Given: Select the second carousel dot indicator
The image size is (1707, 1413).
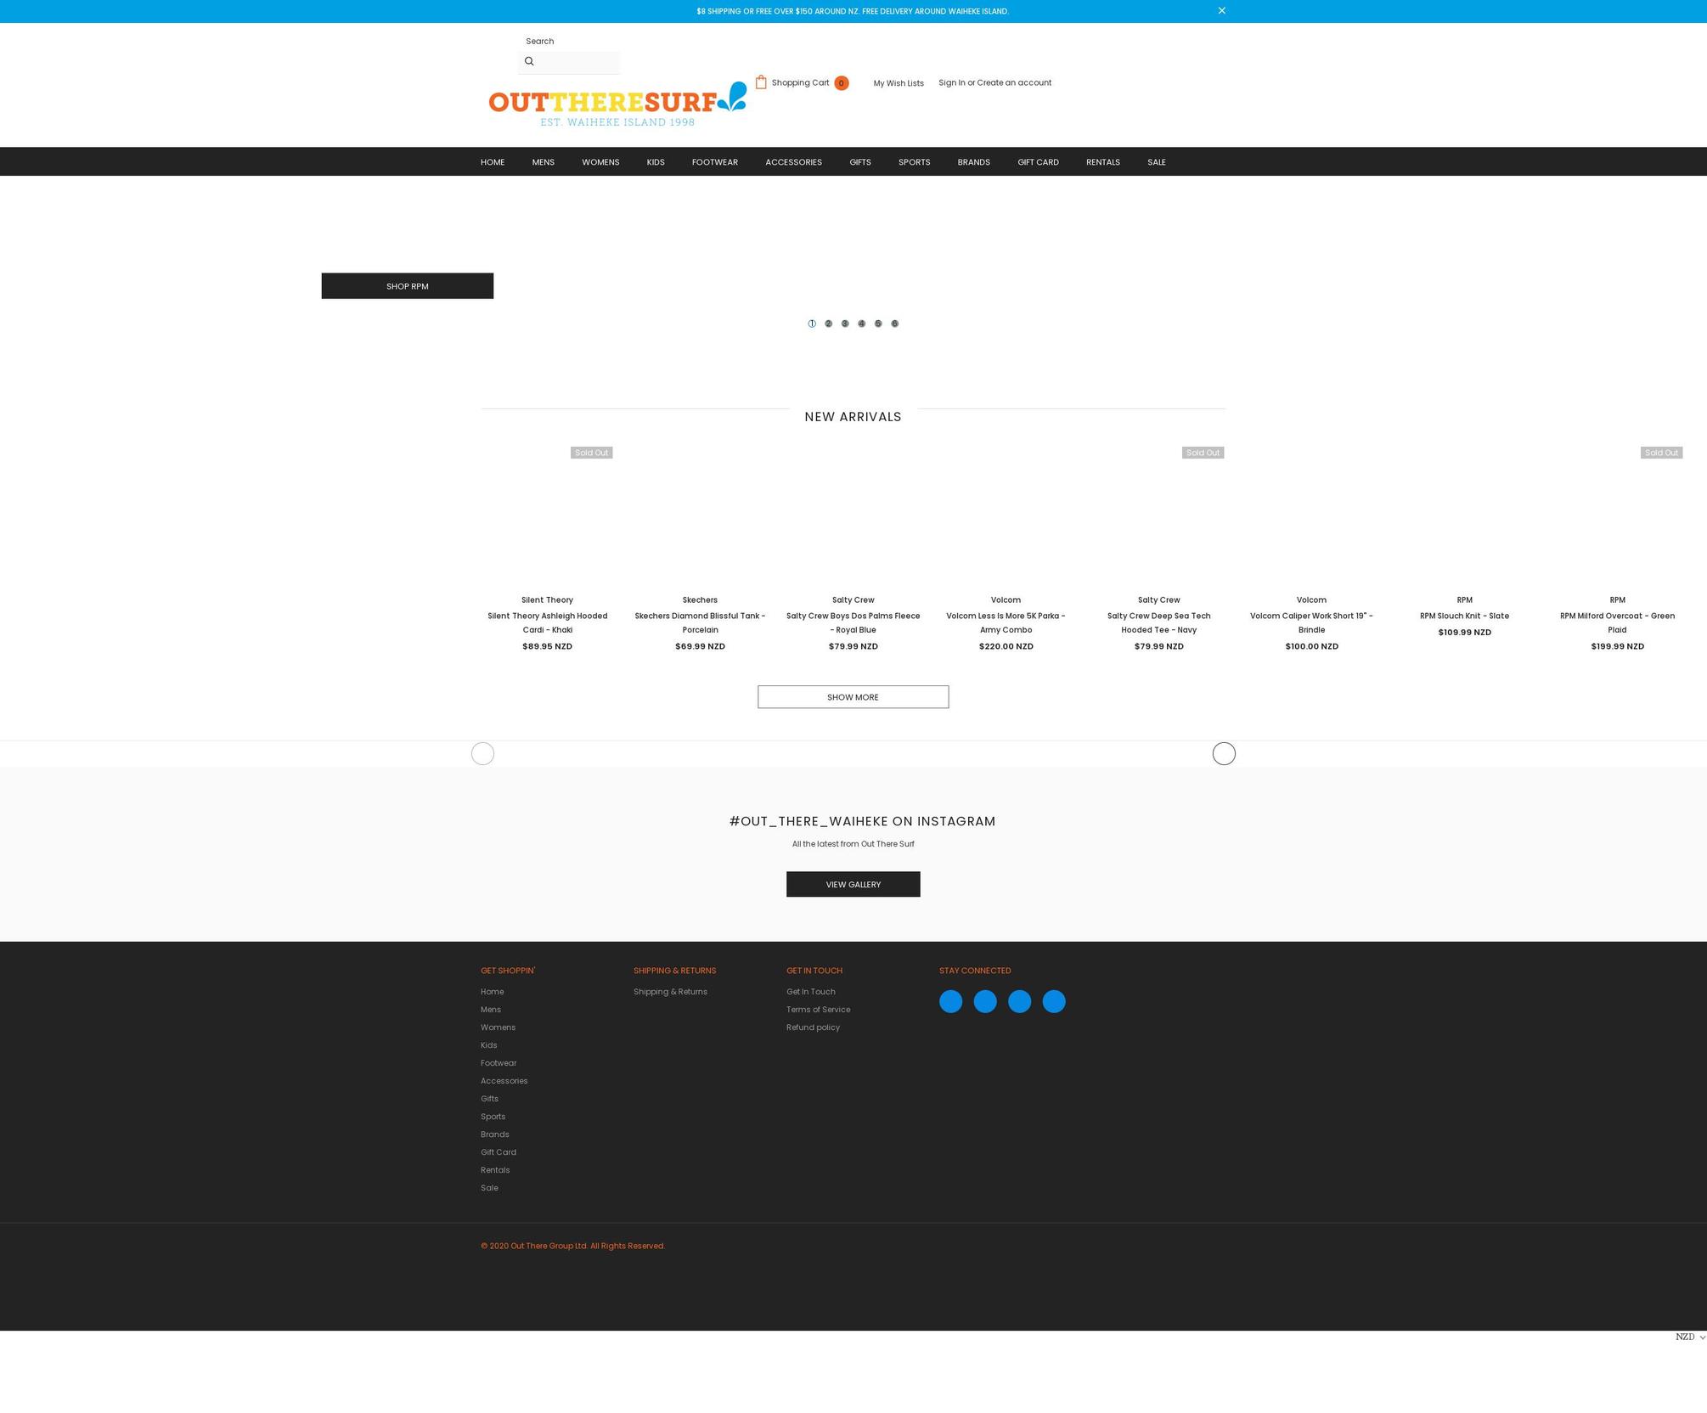Looking at the screenshot, I should (x=826, y=322).
